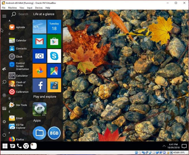
Task: Click the 'Play and explore' heading
Action: pos(45,97)
